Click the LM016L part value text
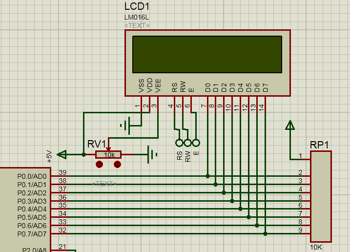 (x=136, y=18)
